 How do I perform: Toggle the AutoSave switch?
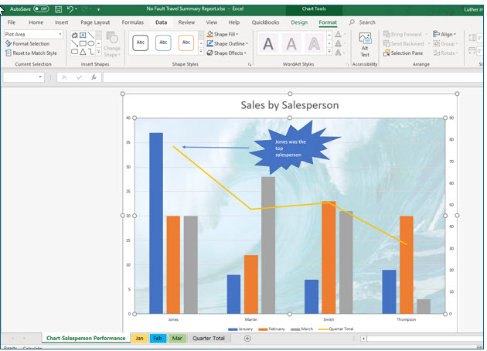click(41, 9)
